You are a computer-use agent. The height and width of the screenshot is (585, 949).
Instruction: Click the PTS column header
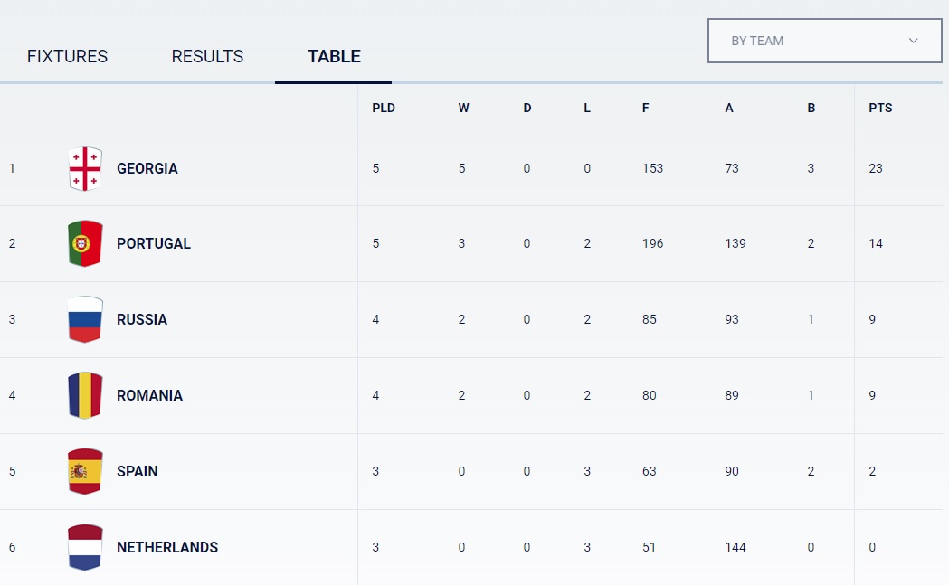point(880,108)
